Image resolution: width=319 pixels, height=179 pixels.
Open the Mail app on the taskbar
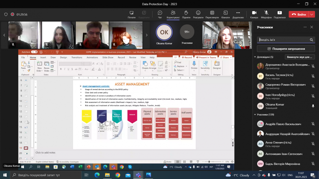coord(128,175)
